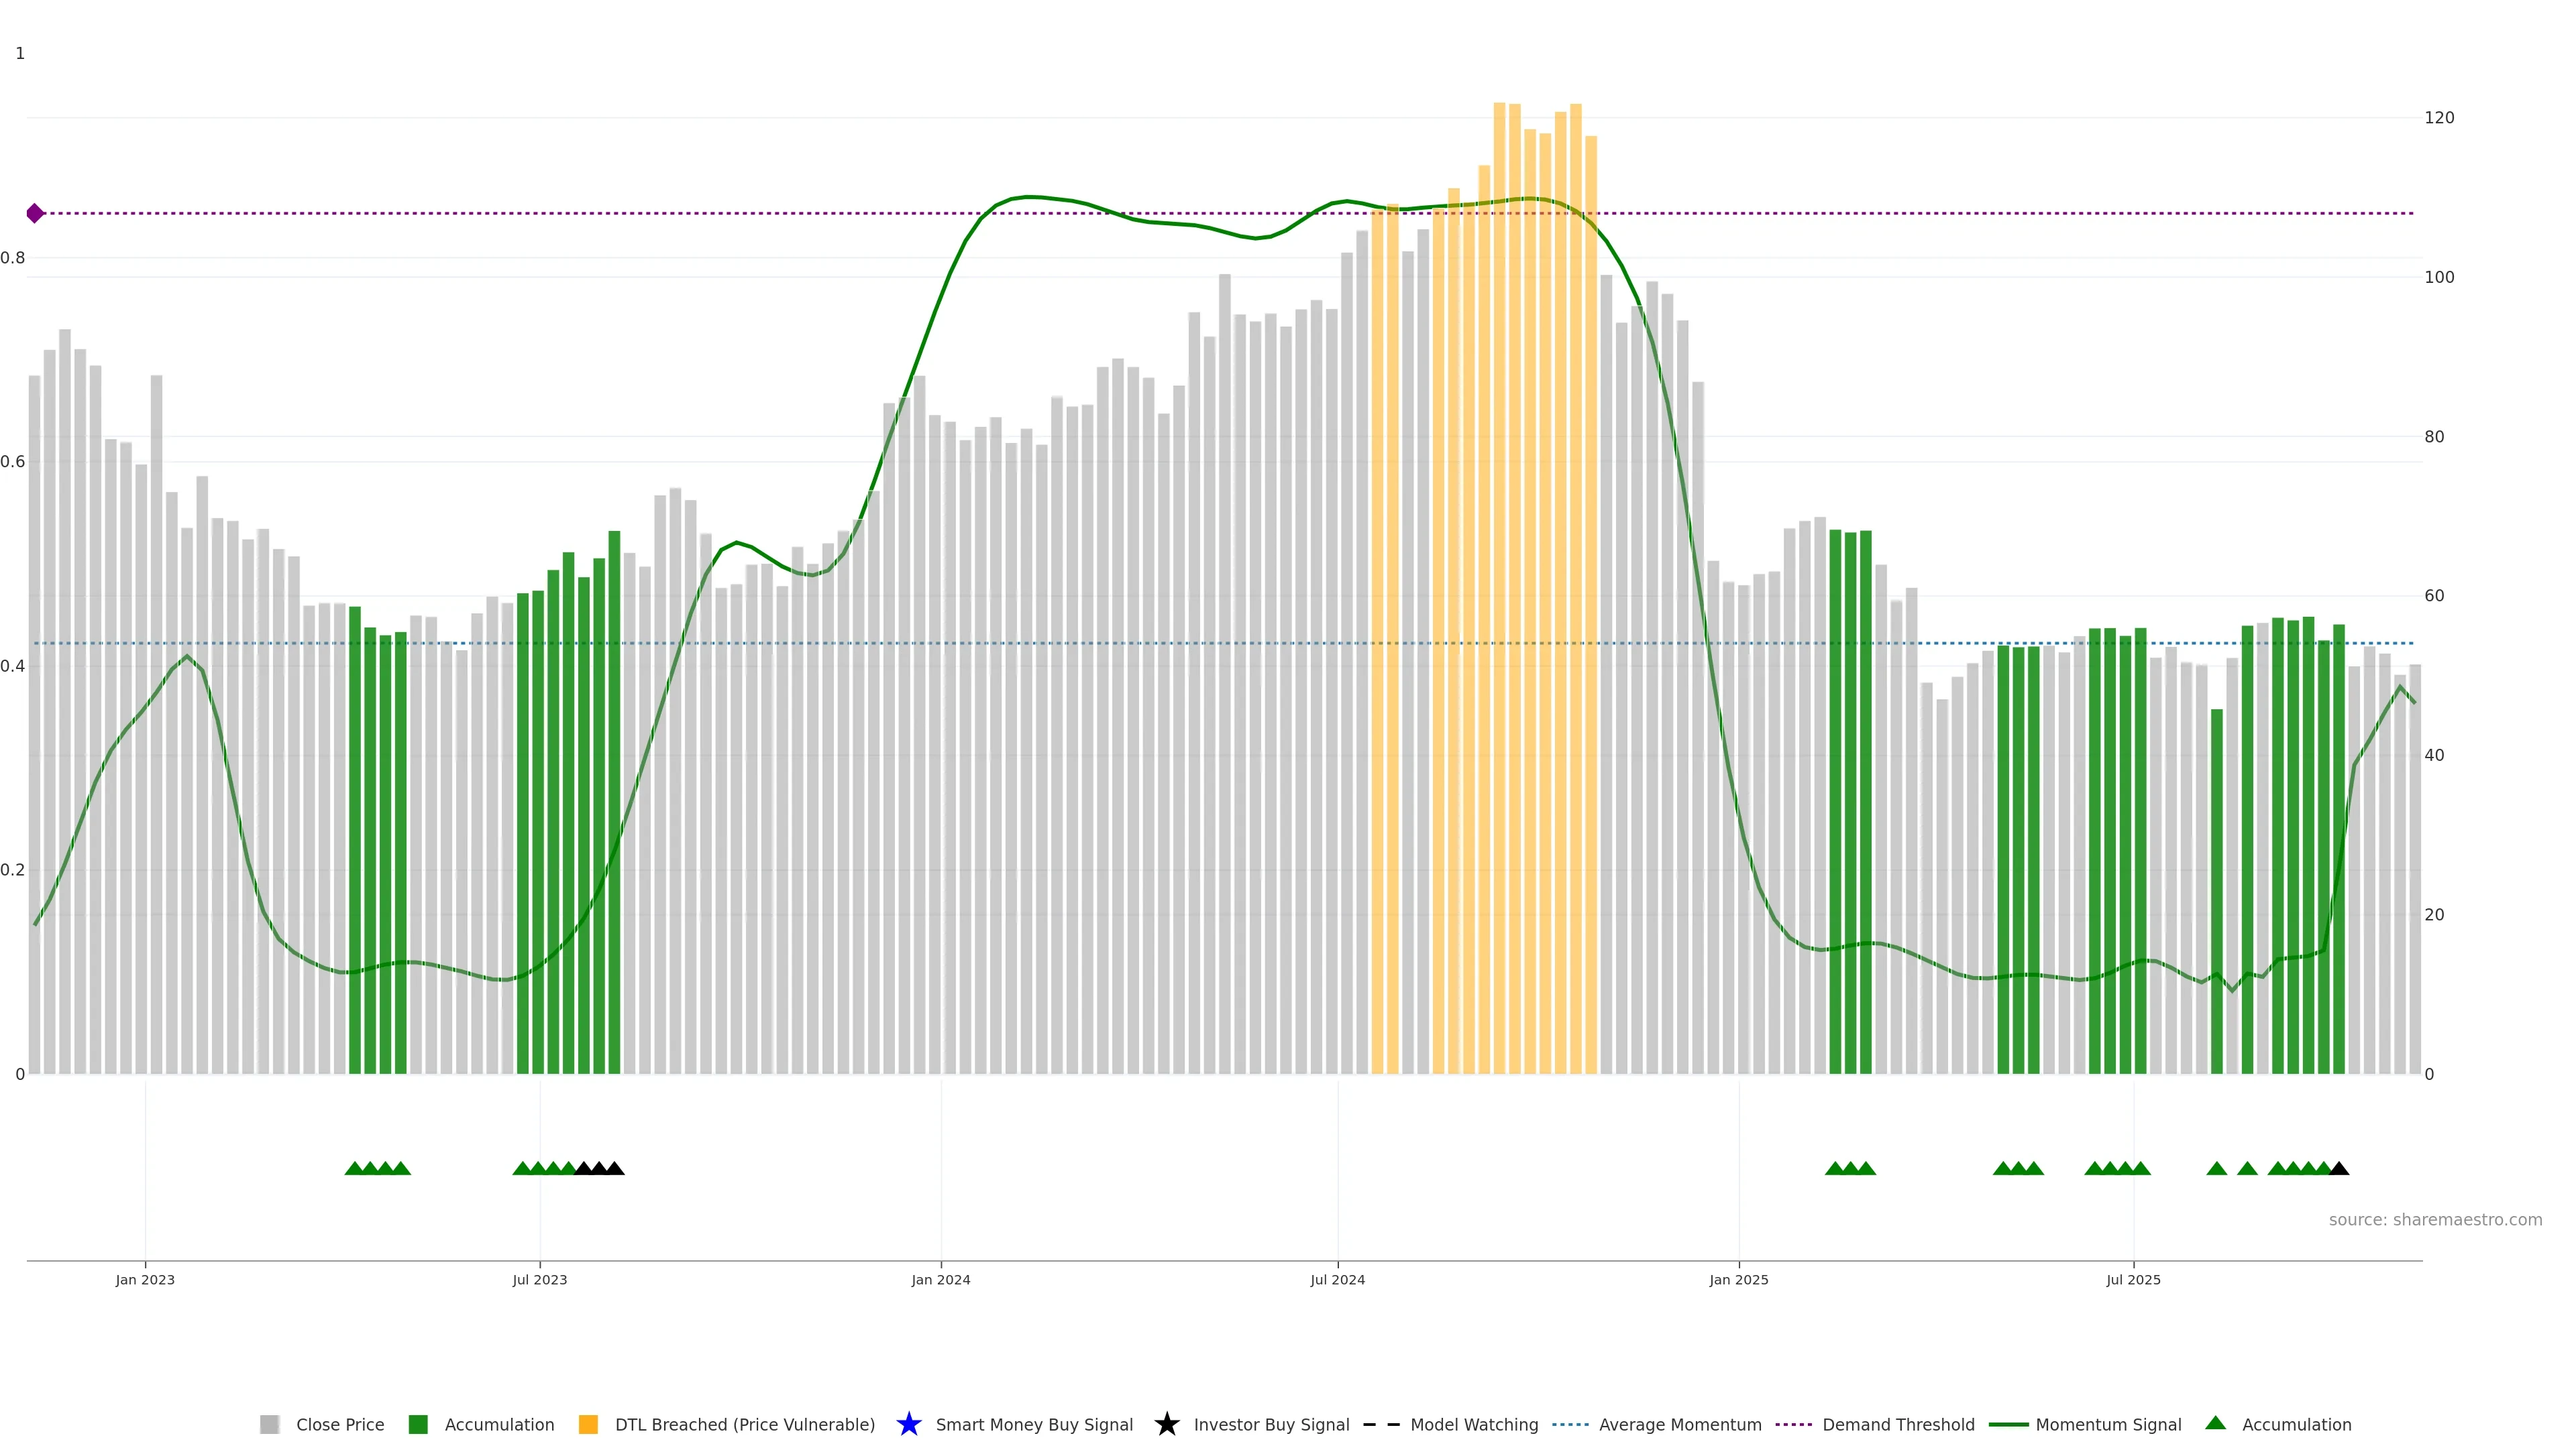Click the purple Demand Threshold legend line

click(x=1793, y=1424)
